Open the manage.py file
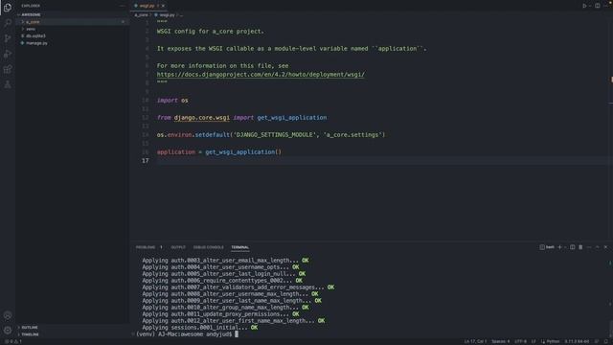The height and width of the screenshot is (345, 613). [x=73, y=43]
